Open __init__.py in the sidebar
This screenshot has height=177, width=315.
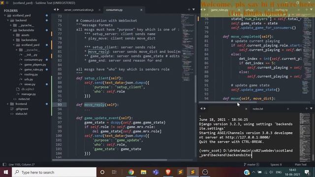pos(31,55)
